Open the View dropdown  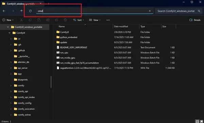pyautogui.click(x=95, y=20)
